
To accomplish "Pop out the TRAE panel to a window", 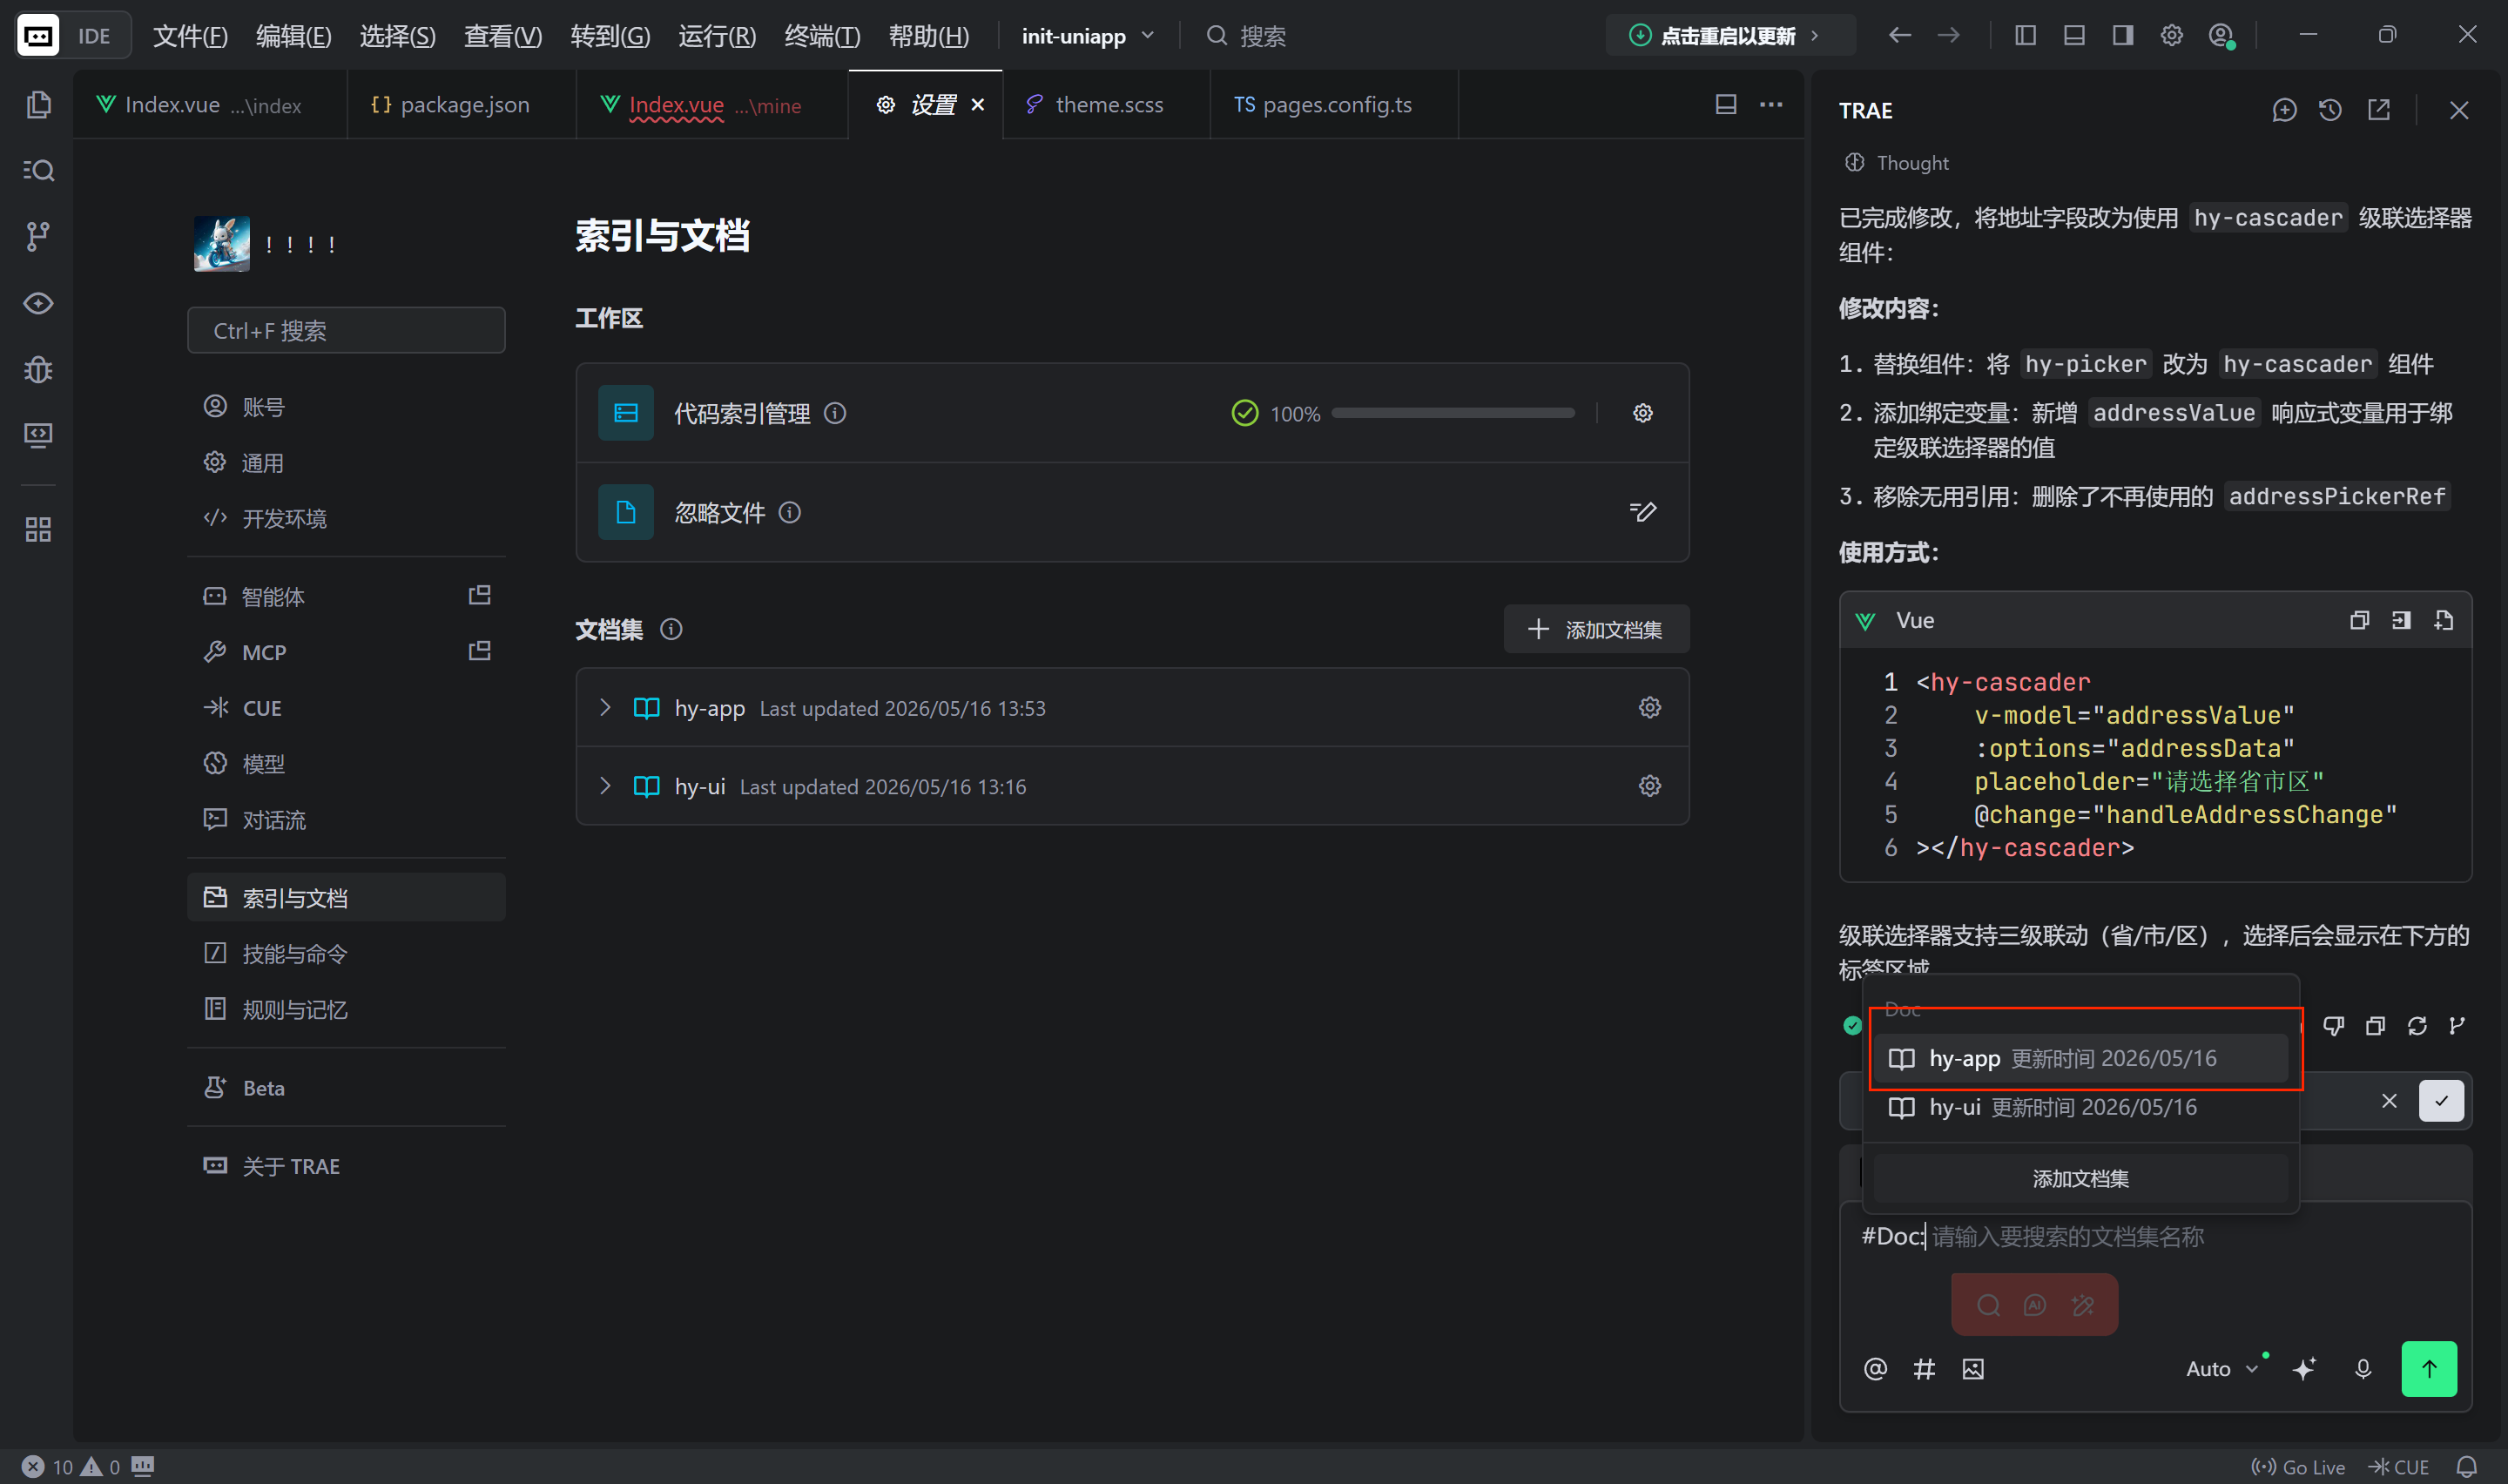I will tap(2379, 110).
